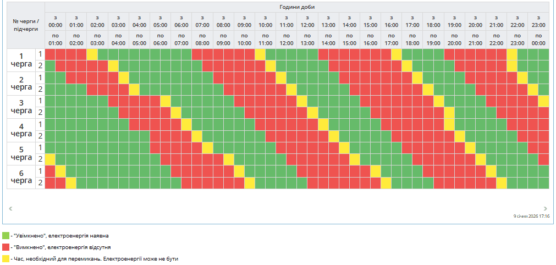The height and width of the screenshot is (265, 556).
Task: Click the red "Вимкнено" legend square
Action: 5,247
